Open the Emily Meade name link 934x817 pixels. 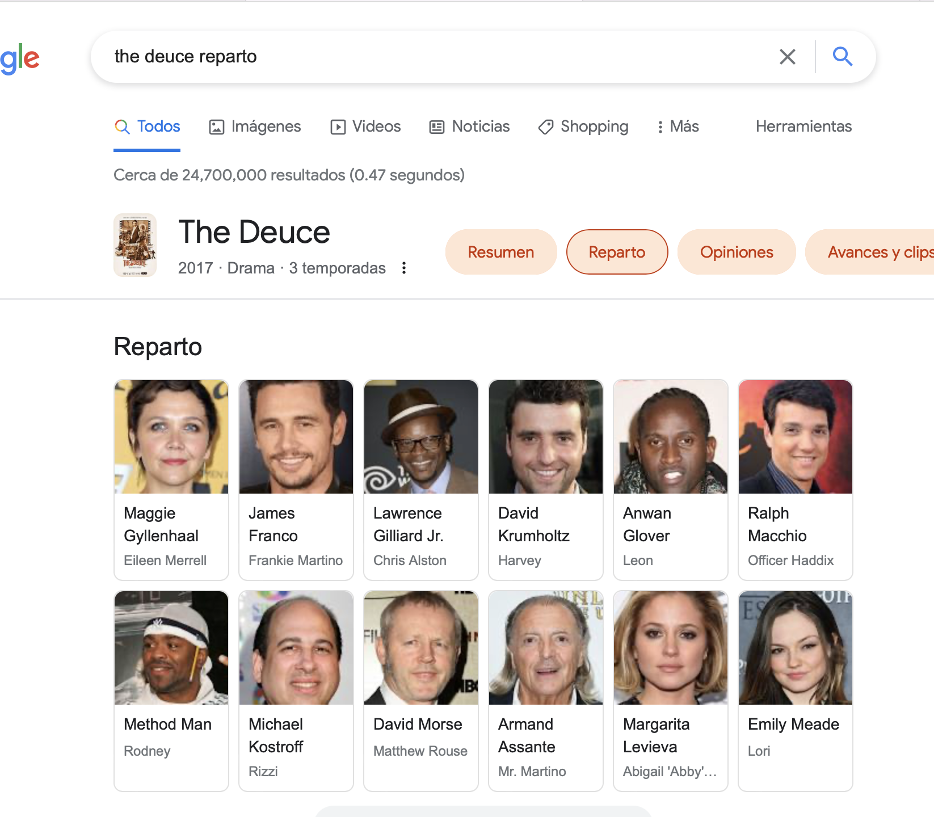[x=793, y=724]
